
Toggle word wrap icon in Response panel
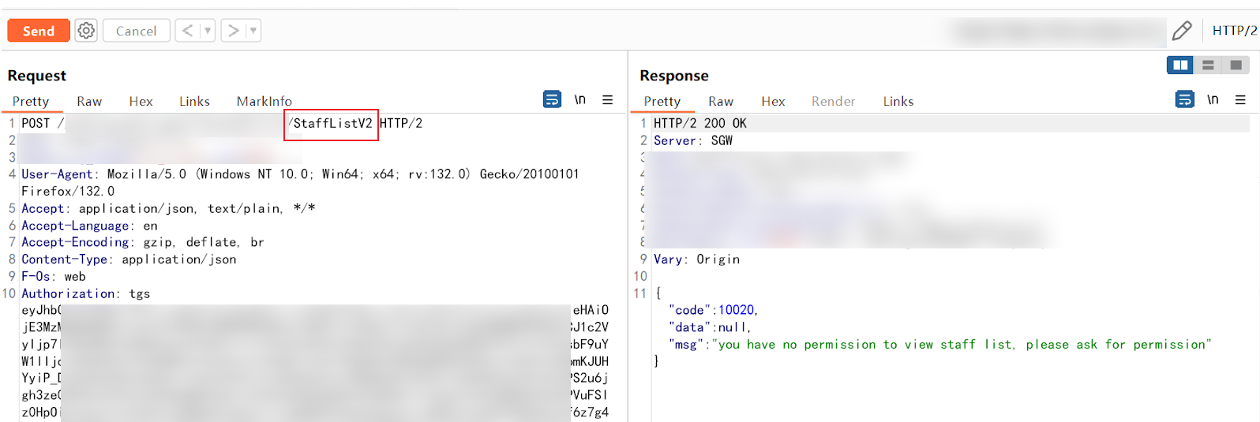click(x=1184, y=99)
